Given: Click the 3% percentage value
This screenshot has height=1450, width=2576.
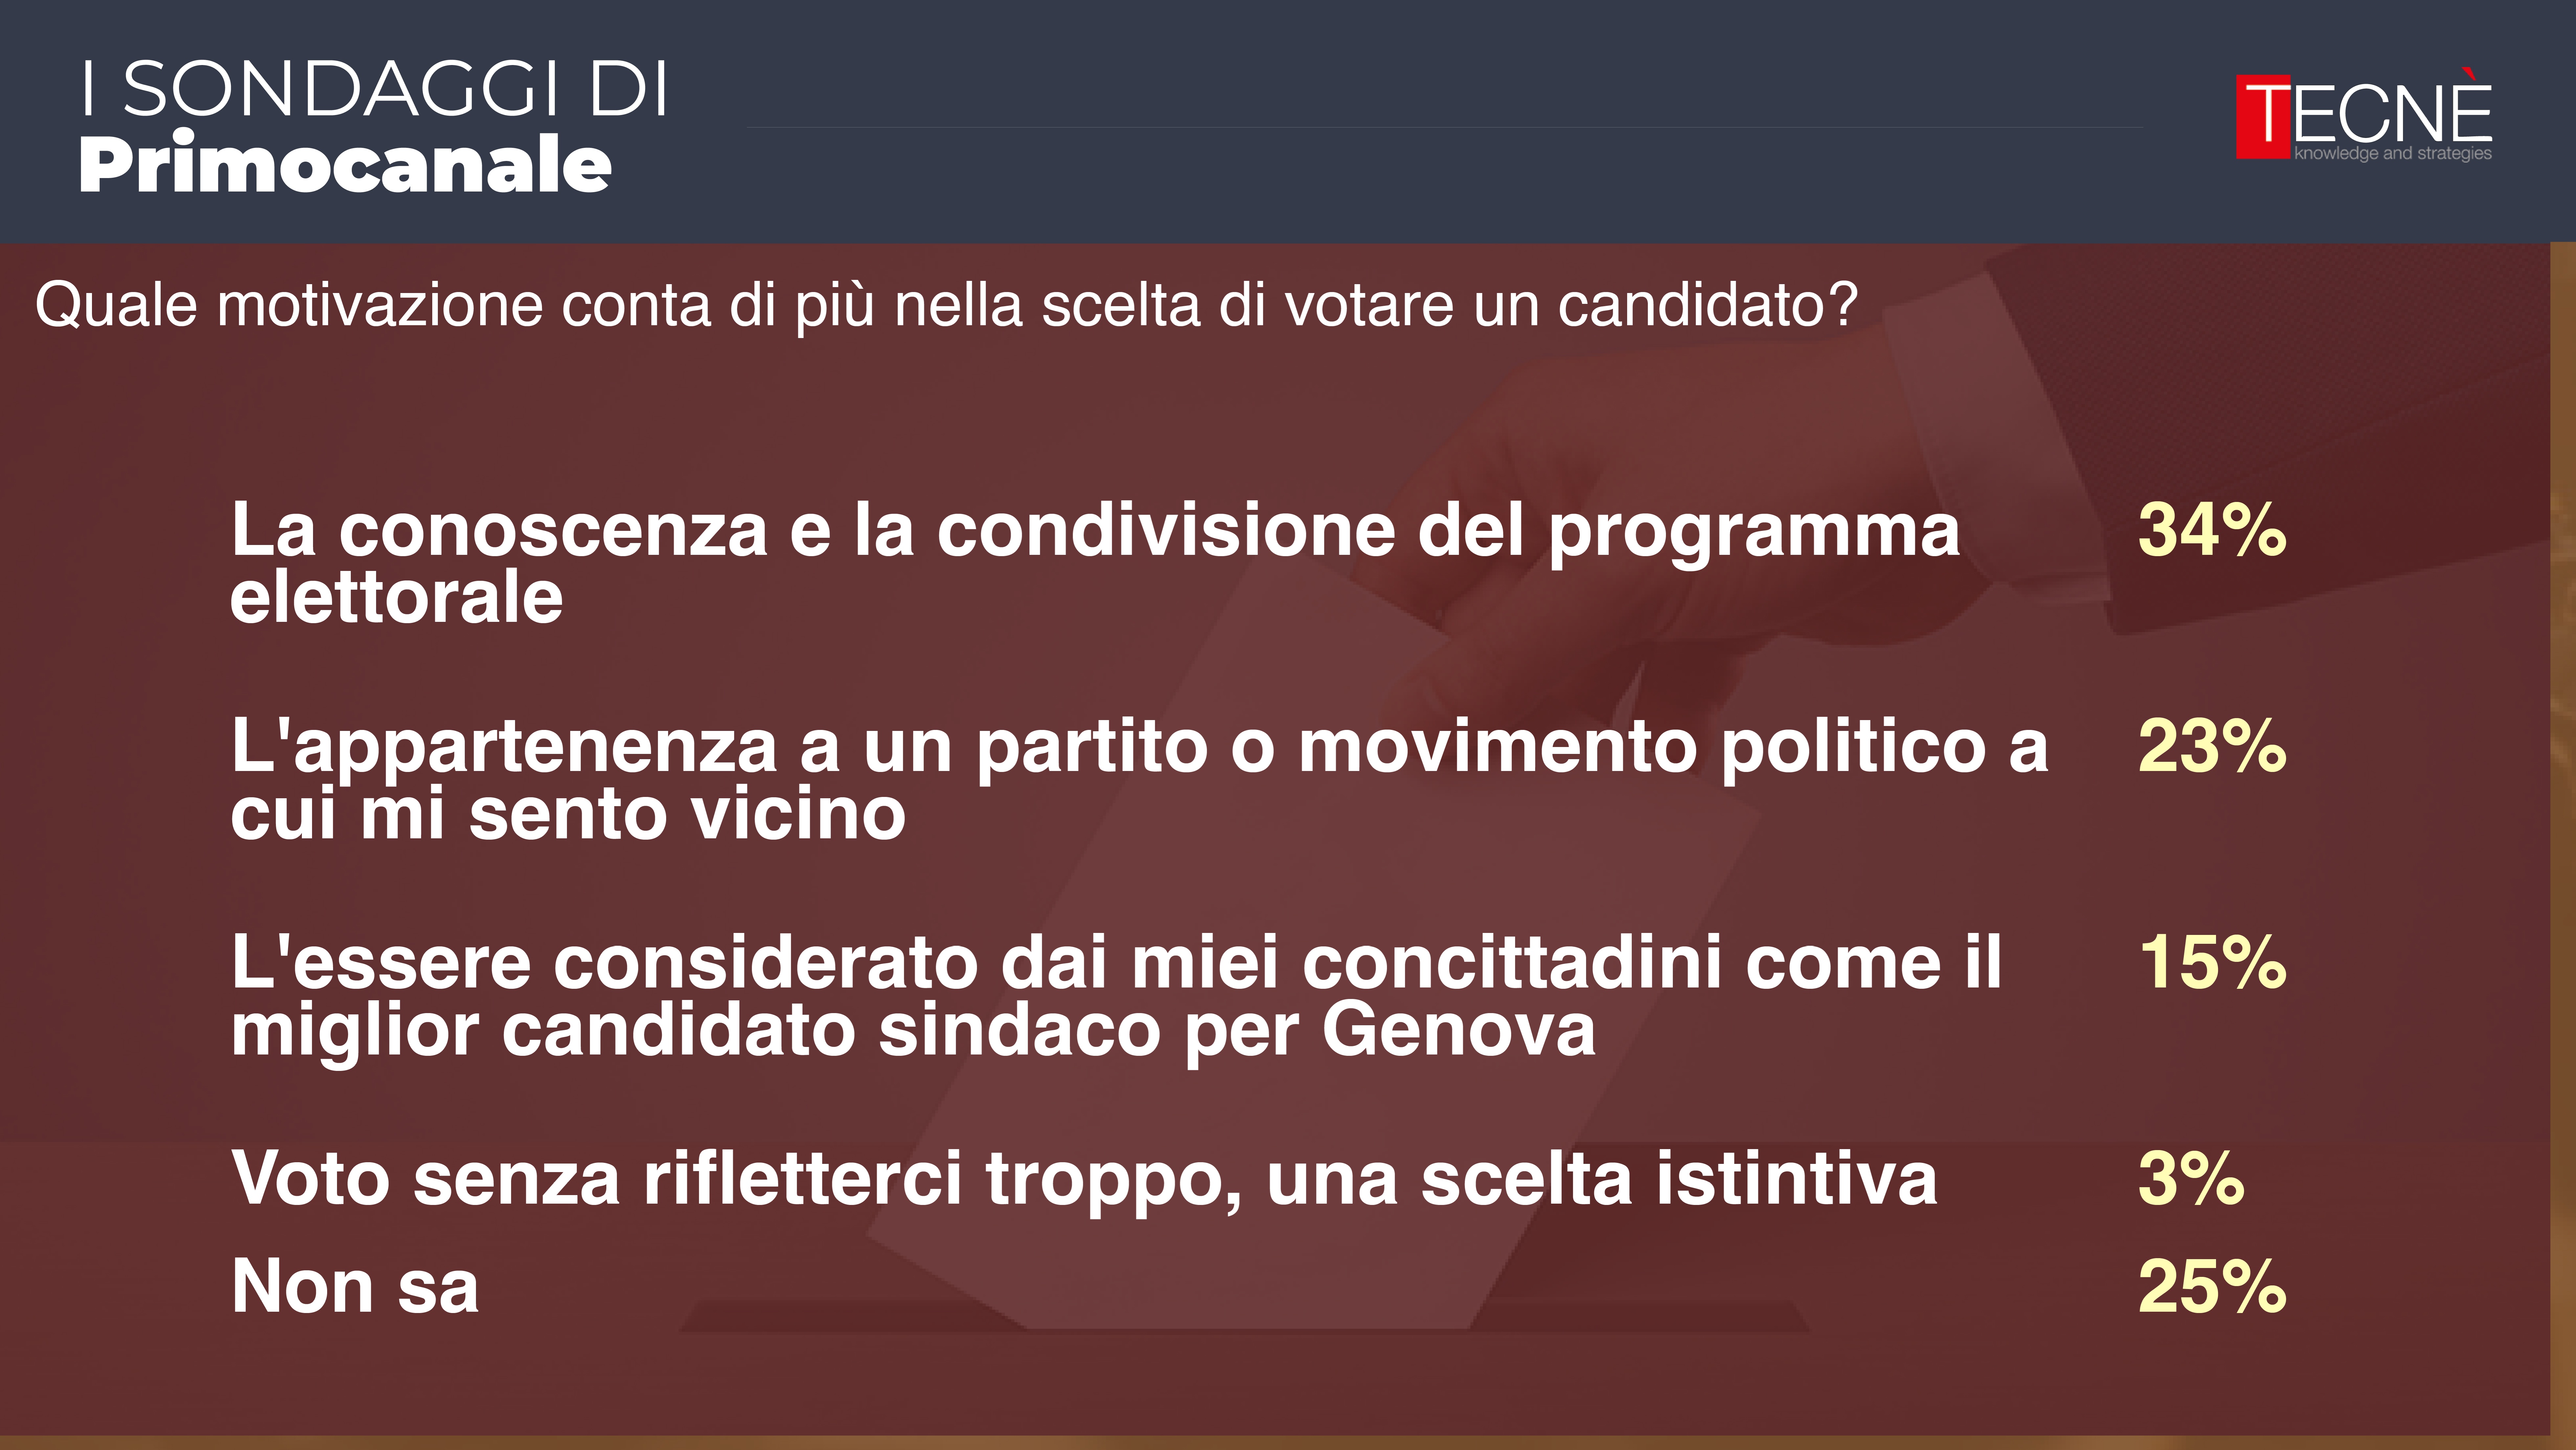Looking at the screenshot, I should tap(2190, 1178).
